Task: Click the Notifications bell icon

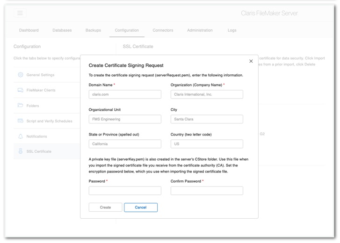Action: pyautogui.click(x=21, y=136)
